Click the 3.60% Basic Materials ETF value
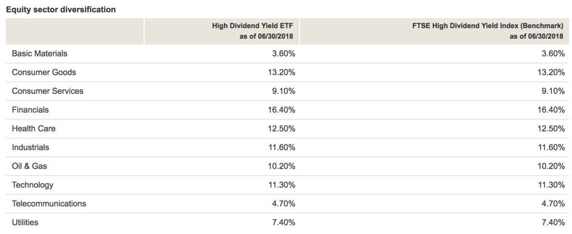This screenshot has height=234, width=572. point(283,54)
